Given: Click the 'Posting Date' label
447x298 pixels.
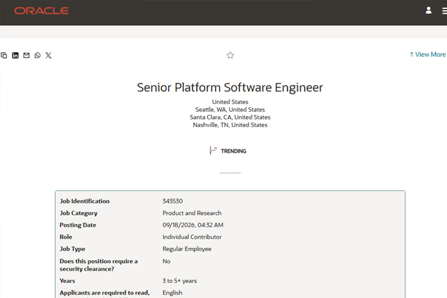Looking at the screenshot, I should point(78,225).
